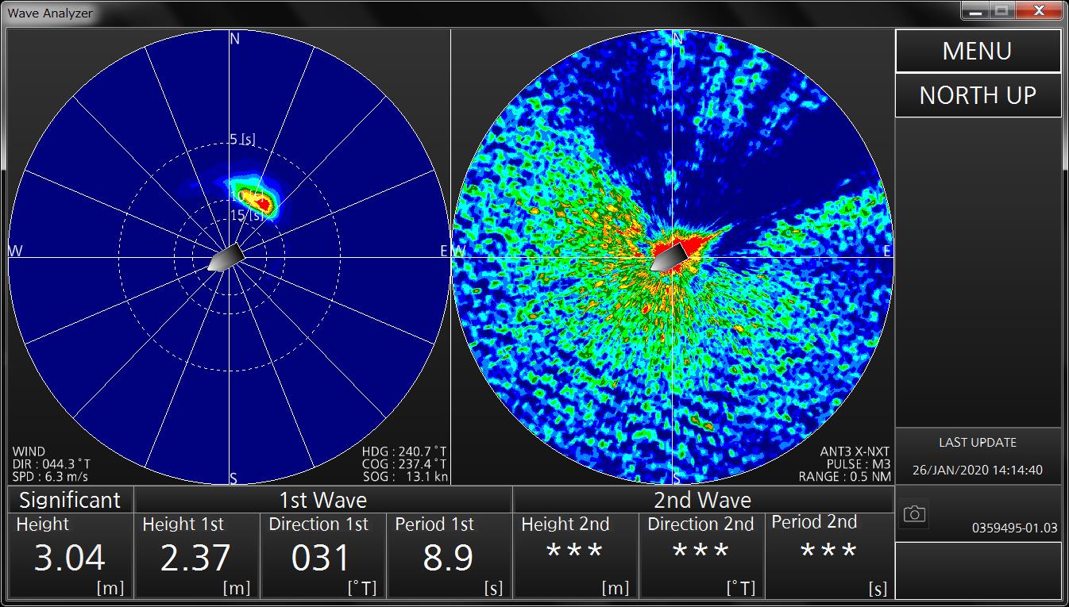Click the Period 2nd readout box
Viewport: 1069px width, 607px height.
click(x=828, y=555)
